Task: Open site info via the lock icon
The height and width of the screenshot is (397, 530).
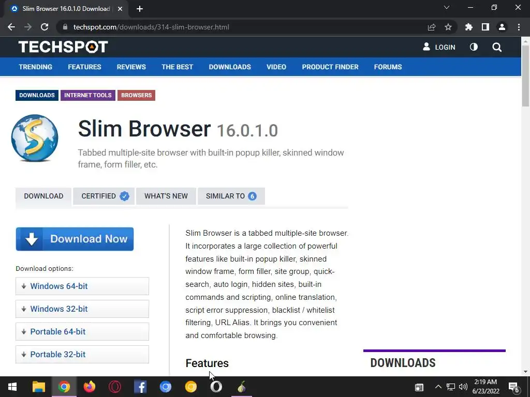Action: coord(65,27)
